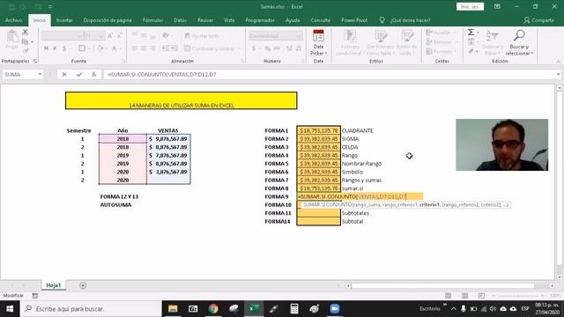This screenshot has width=564, height=317.
Task: Toggle bold N formatting
Action: [x=46, y=48]
